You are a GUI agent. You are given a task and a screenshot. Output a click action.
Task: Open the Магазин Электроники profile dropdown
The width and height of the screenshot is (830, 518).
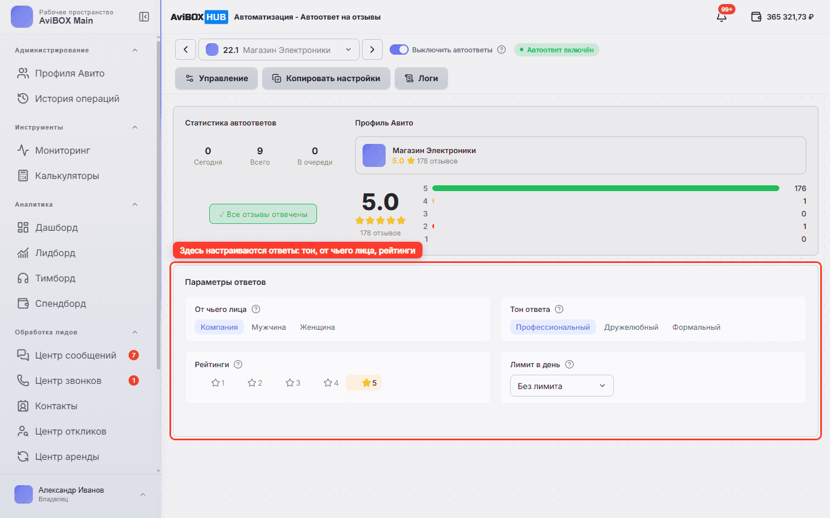point(279,49)
